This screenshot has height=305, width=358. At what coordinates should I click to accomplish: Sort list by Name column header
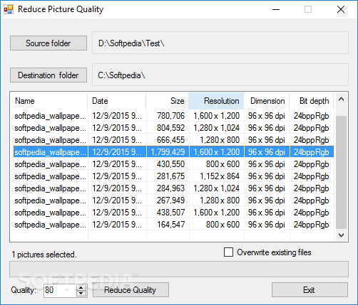[48, 101]
